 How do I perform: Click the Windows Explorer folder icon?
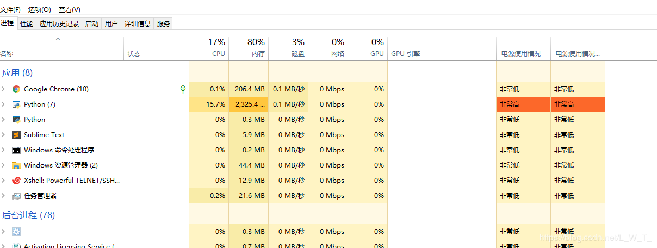pyautogui.click(x=16, y=165)
